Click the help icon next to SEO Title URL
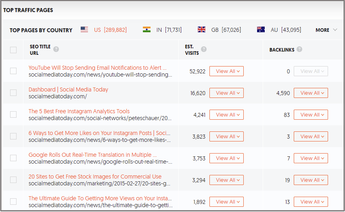This screenshot has width=345, height=212. 56,49
